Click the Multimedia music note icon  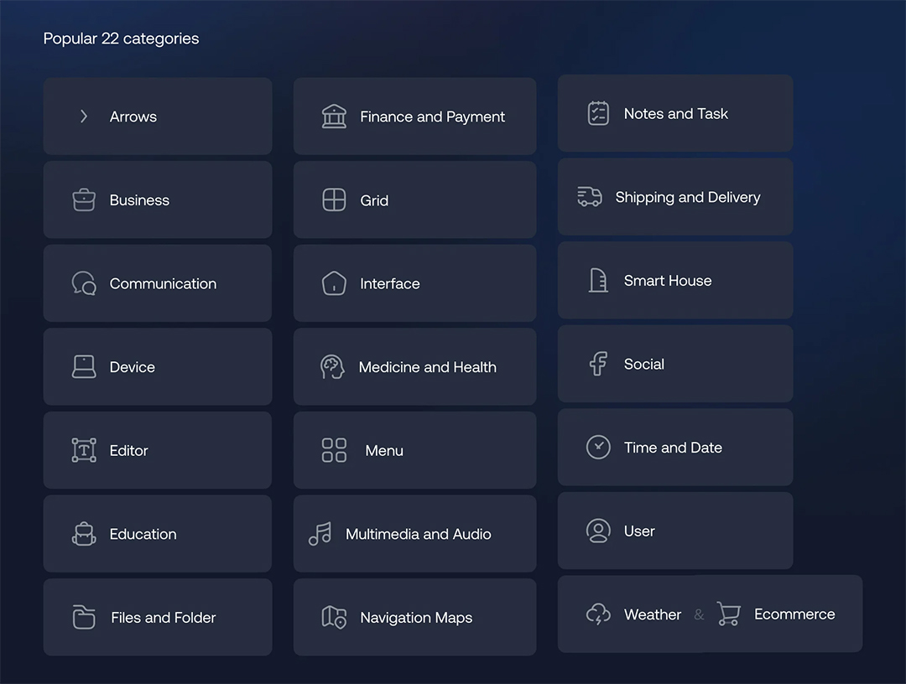(x=320, y=534)
